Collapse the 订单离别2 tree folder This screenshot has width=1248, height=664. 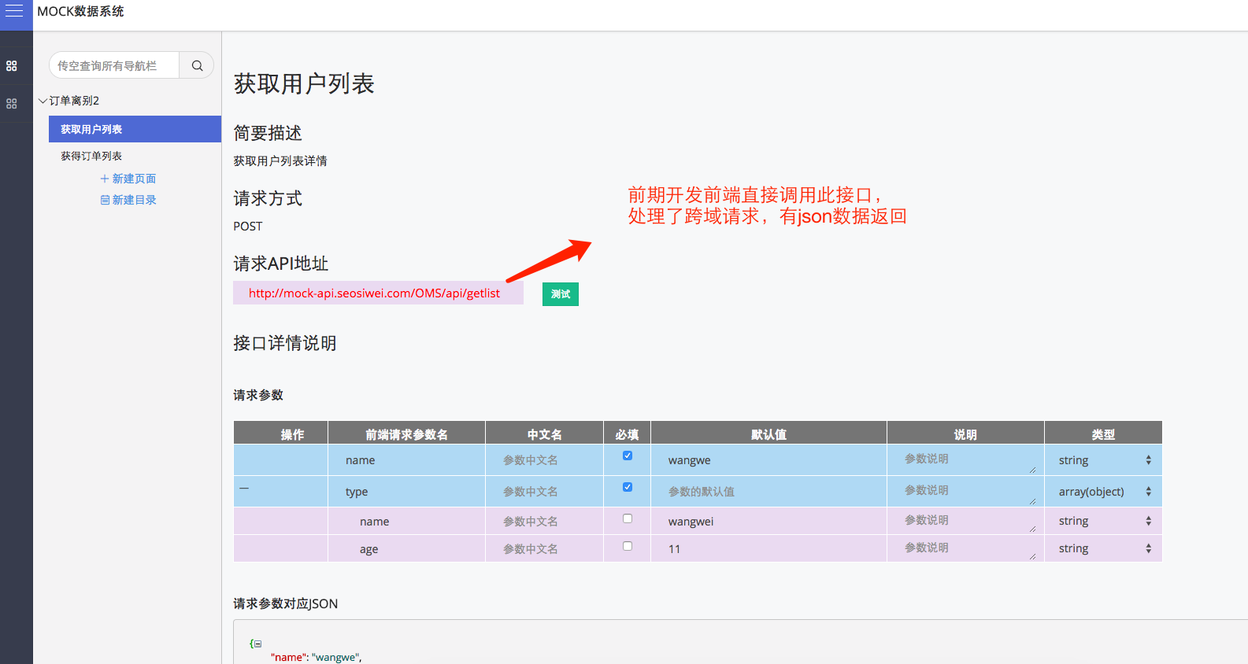pos(43,101)
